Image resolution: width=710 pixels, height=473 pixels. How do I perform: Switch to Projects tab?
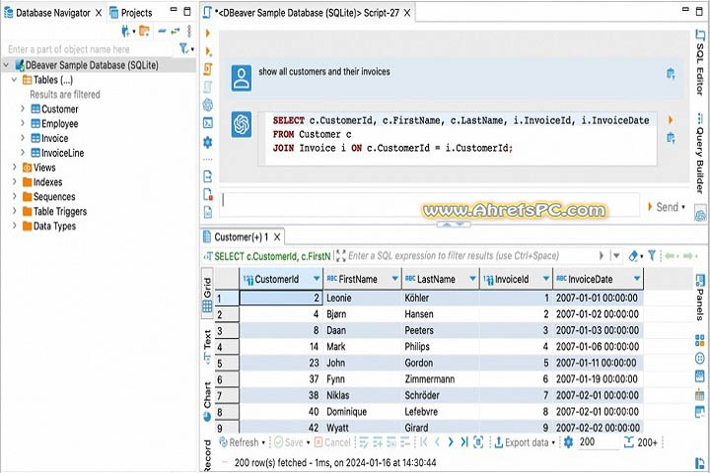coord(131,13)
